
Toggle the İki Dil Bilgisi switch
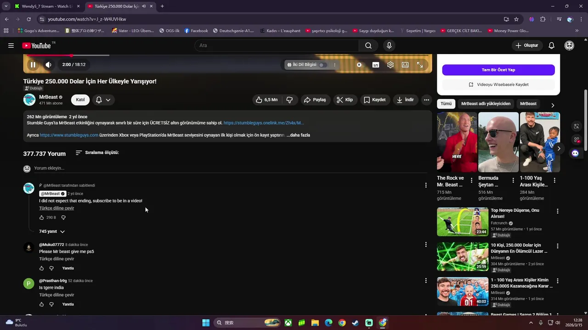323,65
